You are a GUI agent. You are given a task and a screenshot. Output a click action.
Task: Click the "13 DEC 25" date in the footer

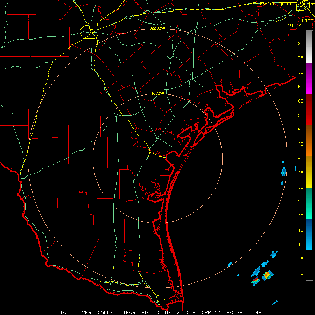(x=228, y=313)
